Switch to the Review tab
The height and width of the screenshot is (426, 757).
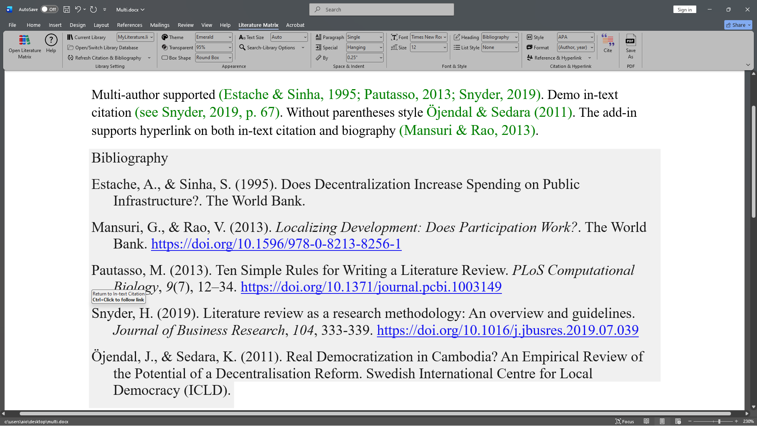click(185, 25)
